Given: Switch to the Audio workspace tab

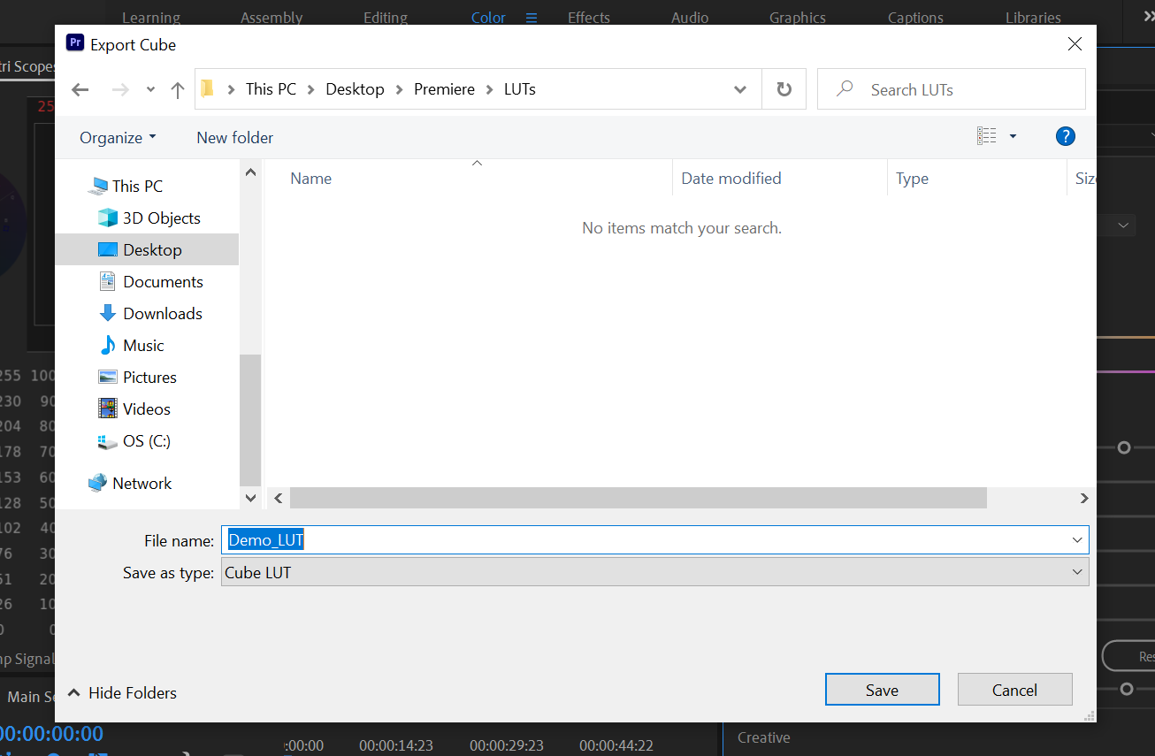Looking at the screenshot, I should 689,18.
